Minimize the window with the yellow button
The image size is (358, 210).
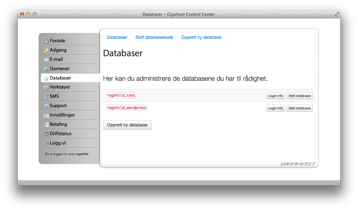tap(28, 14)
